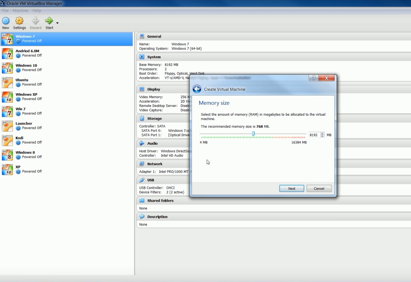The height and width of the screenshot is (282, 411).
Task: Click the '2 (2 active)' device filters value
Action: (x=175, y=192)
